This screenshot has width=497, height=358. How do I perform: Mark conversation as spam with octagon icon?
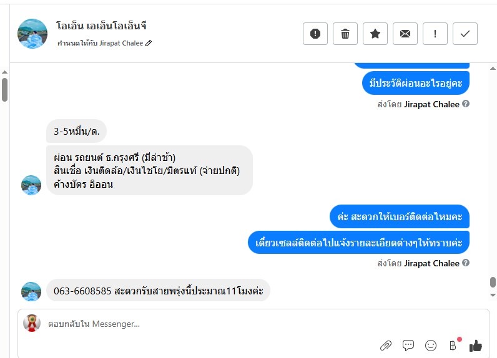click(x=315, y=34)
